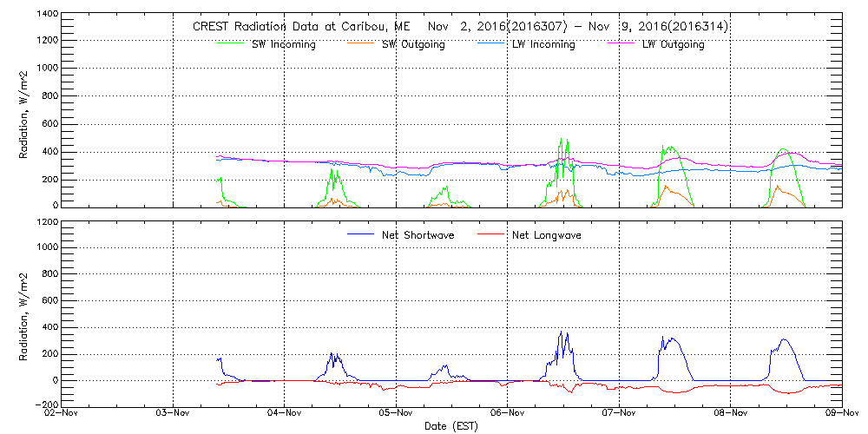Click the Date (EST) axis title
This screenshot has height=434, width=868.
click(450, 427)
